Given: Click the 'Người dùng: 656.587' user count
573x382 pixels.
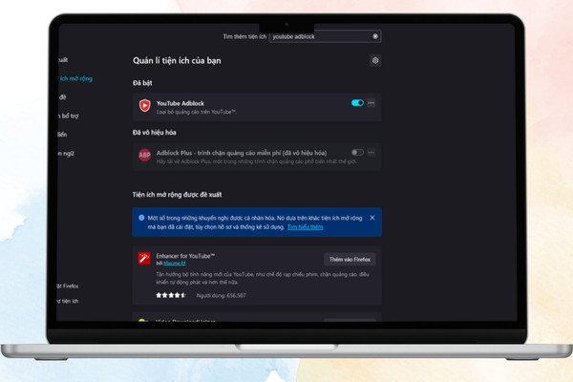Looking at the screenshot, I should click(x=222, y=295).
